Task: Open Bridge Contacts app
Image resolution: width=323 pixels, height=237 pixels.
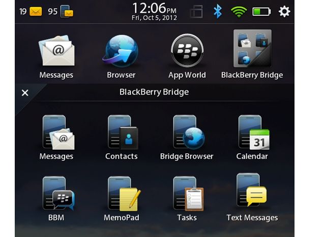Action: (123, 132)
